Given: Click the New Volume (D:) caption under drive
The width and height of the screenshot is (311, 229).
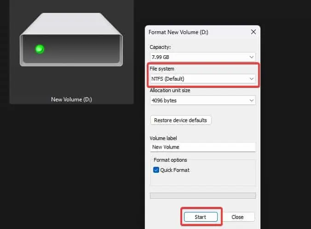Looking at the screenshot, I should point(71,100).
